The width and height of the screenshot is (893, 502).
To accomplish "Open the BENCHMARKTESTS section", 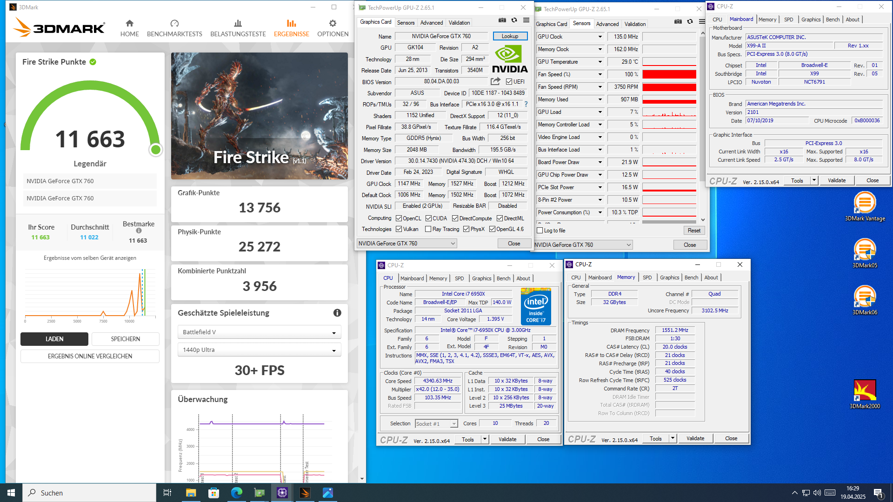I will [174, 28].
